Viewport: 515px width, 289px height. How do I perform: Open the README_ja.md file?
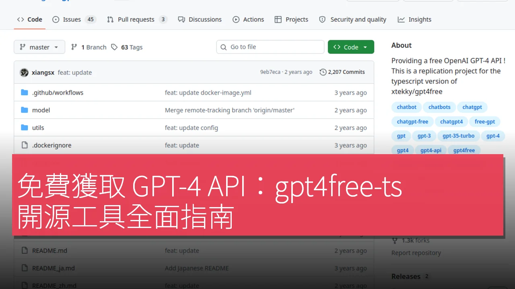coord(54,268)
